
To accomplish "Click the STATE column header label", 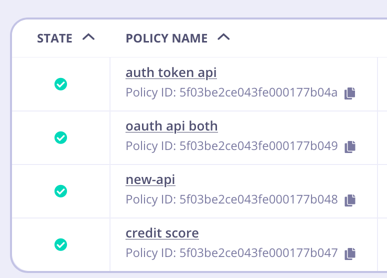I will tap(54, 38).
